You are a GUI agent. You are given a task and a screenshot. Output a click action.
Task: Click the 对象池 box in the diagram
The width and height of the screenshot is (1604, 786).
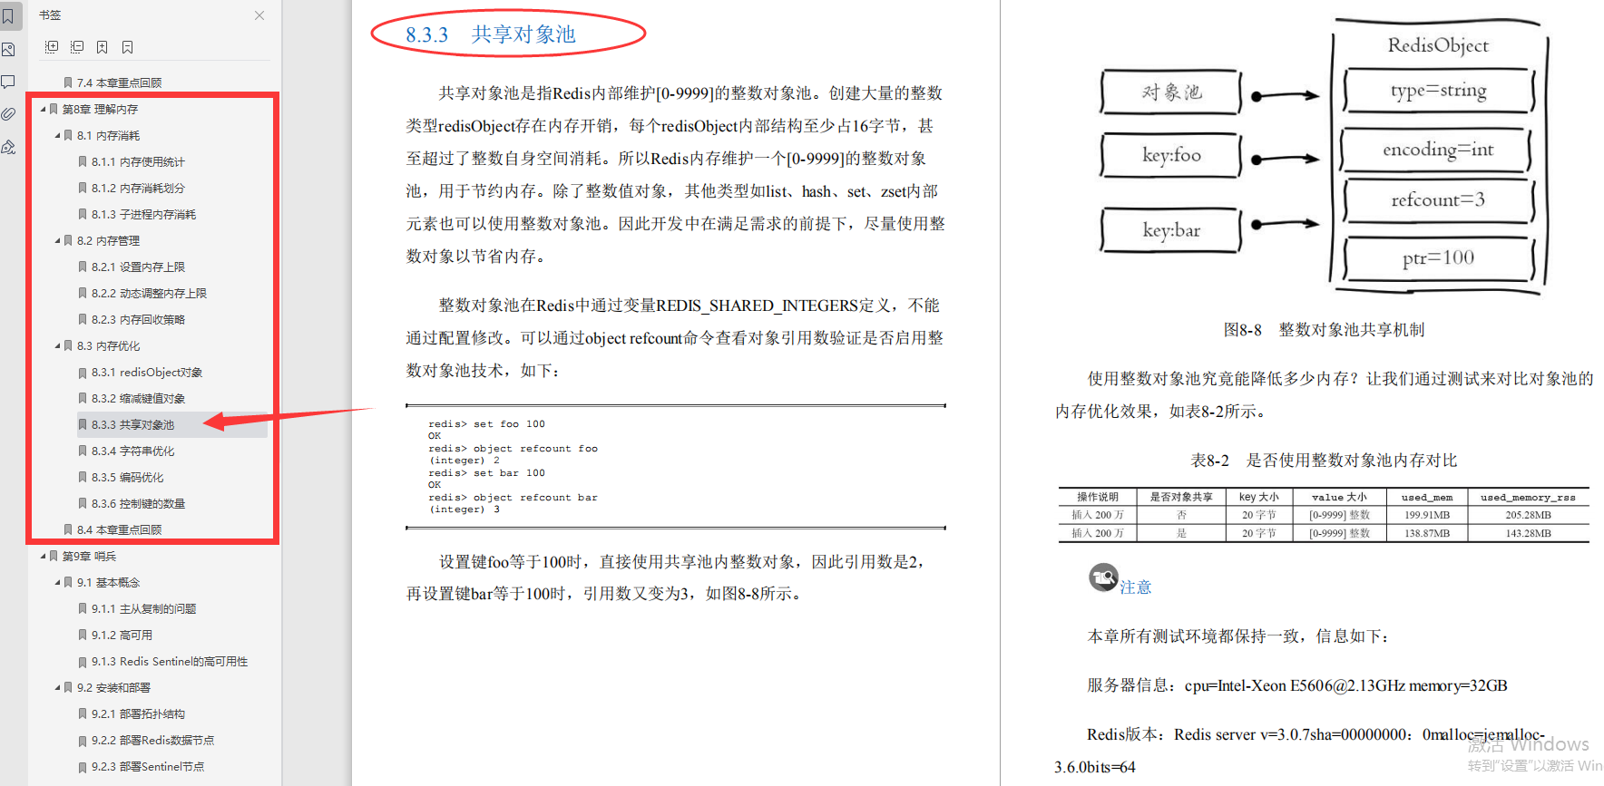1170,92
